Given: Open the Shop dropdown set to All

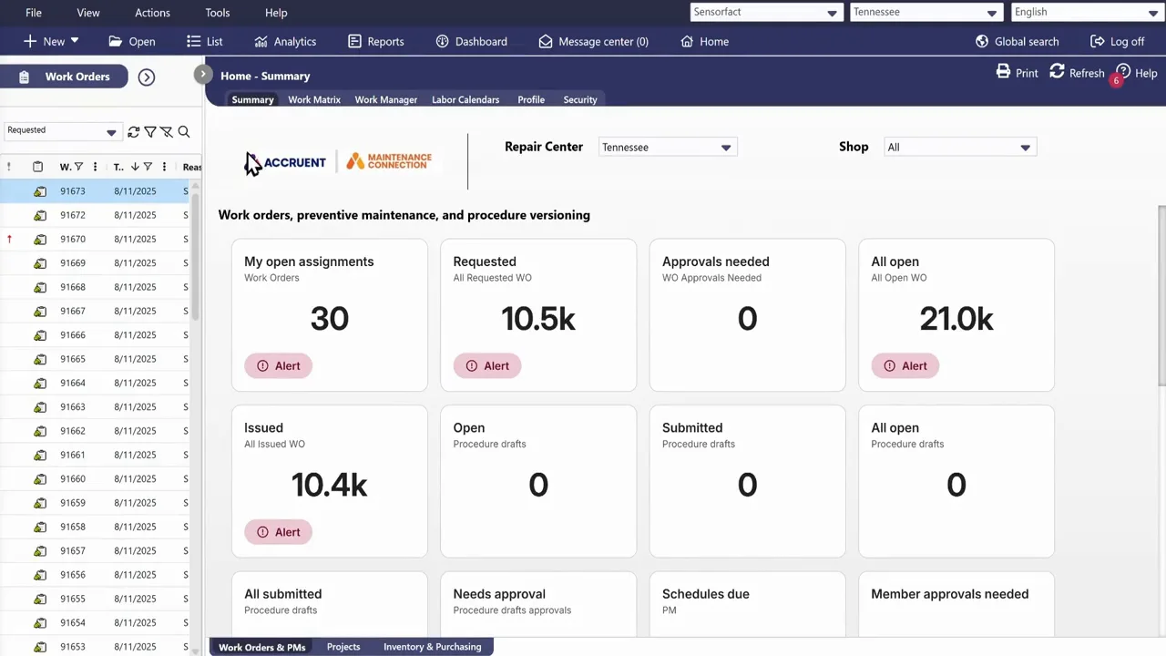Looking at the screenshot, I should (x=1024, y=148).
